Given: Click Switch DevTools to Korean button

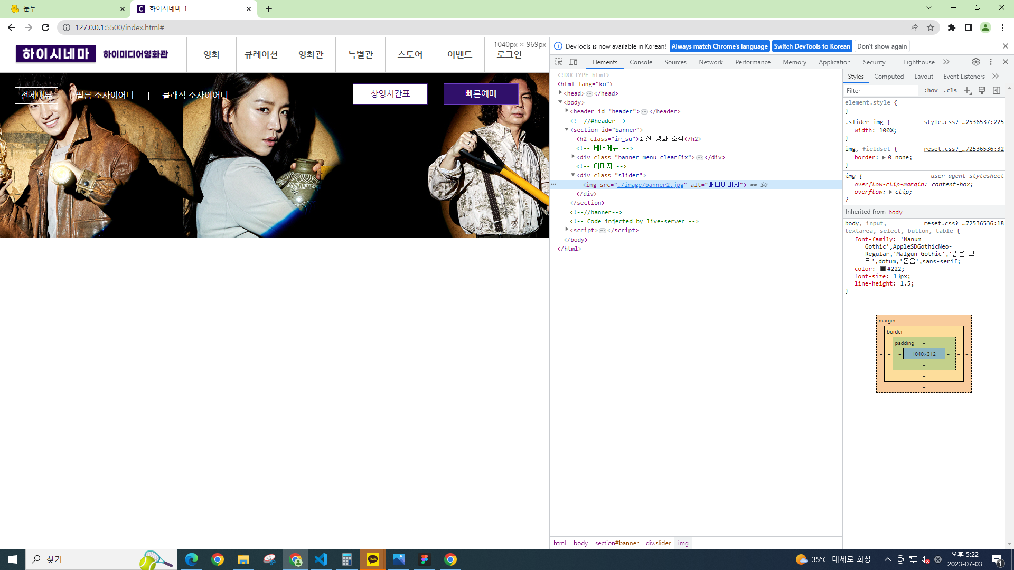Looking at the screenshot, I should tap(812, 46).
